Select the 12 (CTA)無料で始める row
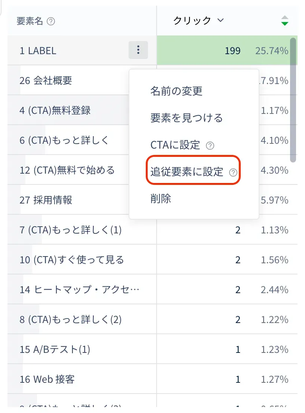This screenshot has height=413, width=305. 67,170
